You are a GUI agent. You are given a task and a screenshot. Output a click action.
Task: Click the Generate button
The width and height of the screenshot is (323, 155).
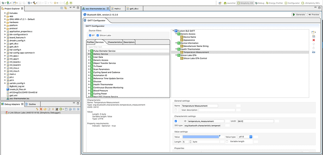[x=299, y=14]
